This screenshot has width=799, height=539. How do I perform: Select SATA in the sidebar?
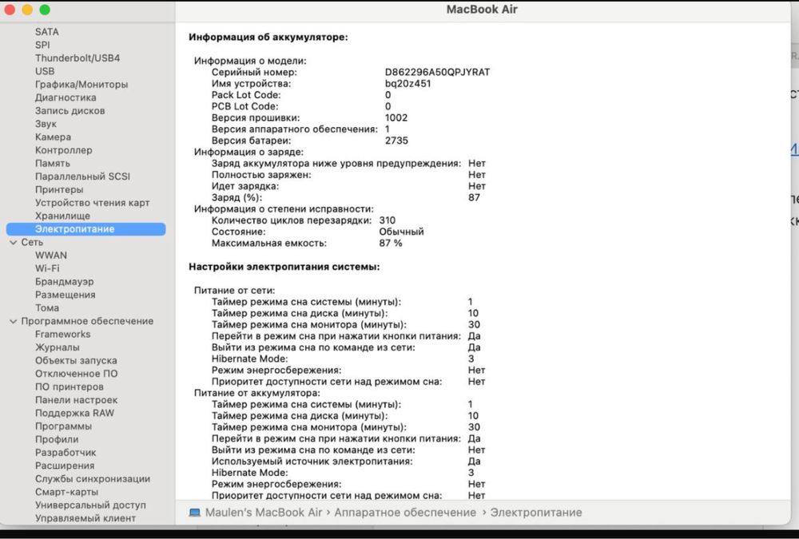(47, 32)
